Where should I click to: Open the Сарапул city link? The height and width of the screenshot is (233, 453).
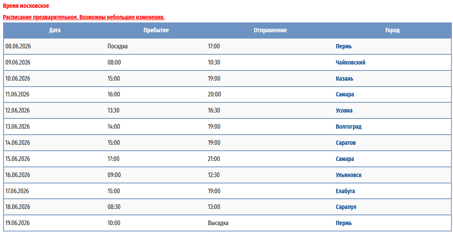pyautogui.click(x=346, y=207)
